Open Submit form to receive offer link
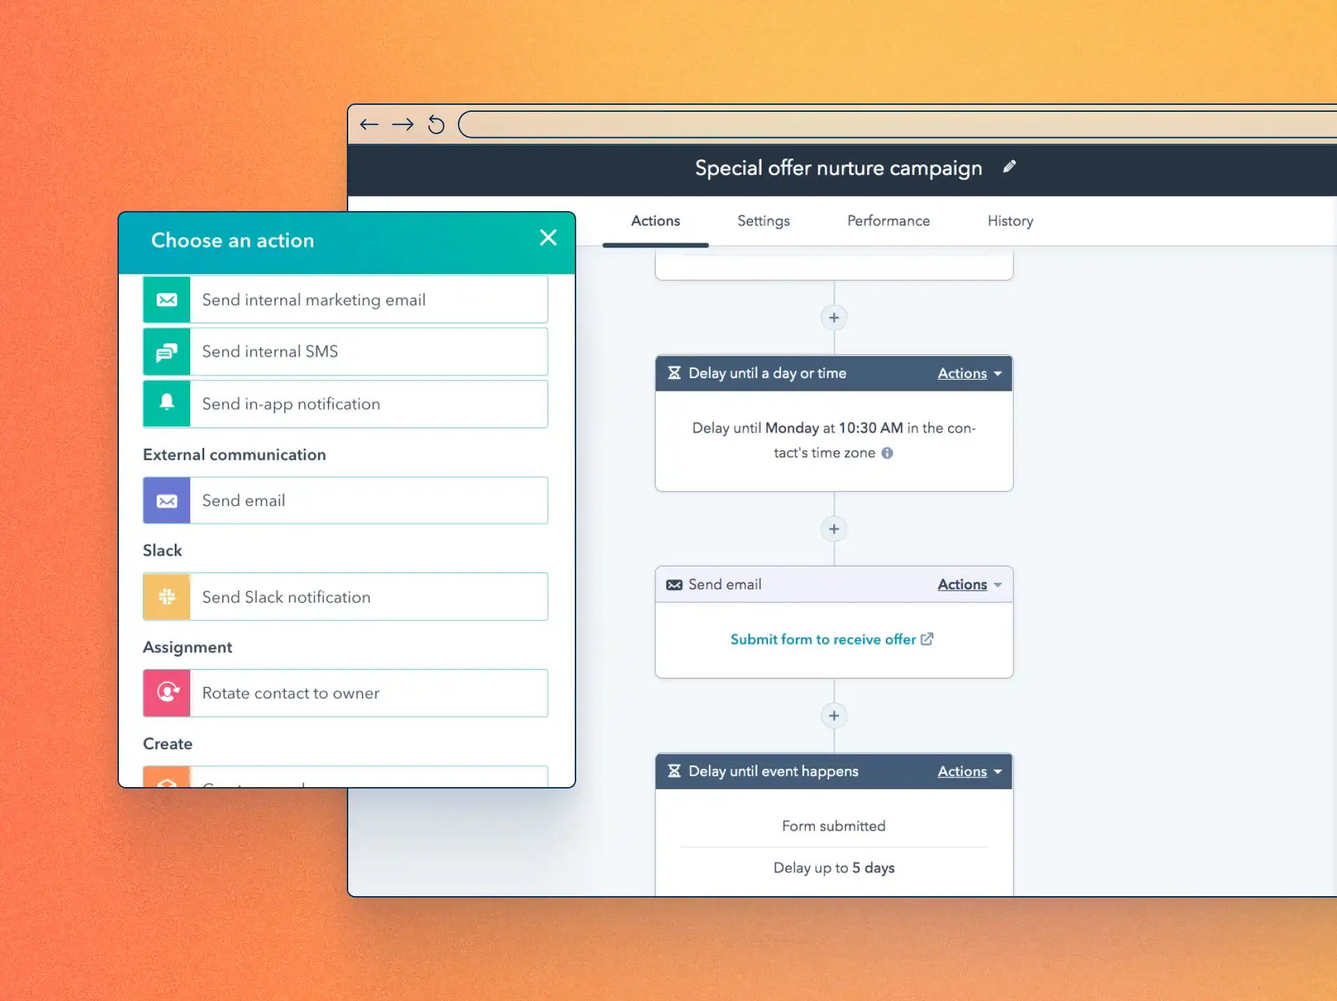 [x=823, y=640]
